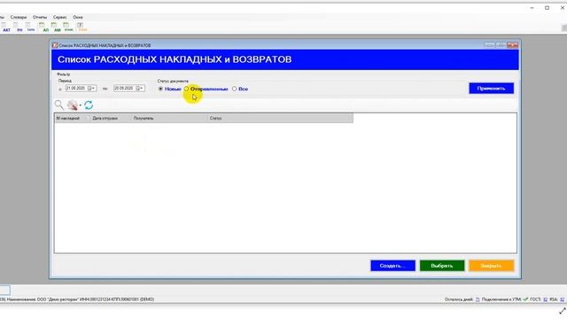Click the RSA value link
Viewport: 567px width, 319px height.
pos(563,300)
